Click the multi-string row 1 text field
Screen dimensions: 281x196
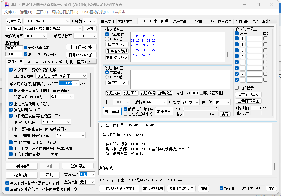tap(255, 38)
